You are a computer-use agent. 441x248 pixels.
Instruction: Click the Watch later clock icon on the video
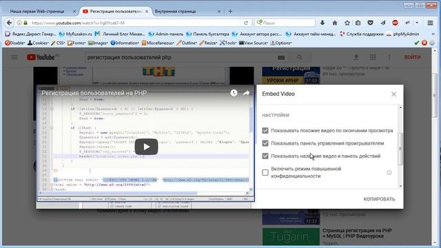coord(234,93)
